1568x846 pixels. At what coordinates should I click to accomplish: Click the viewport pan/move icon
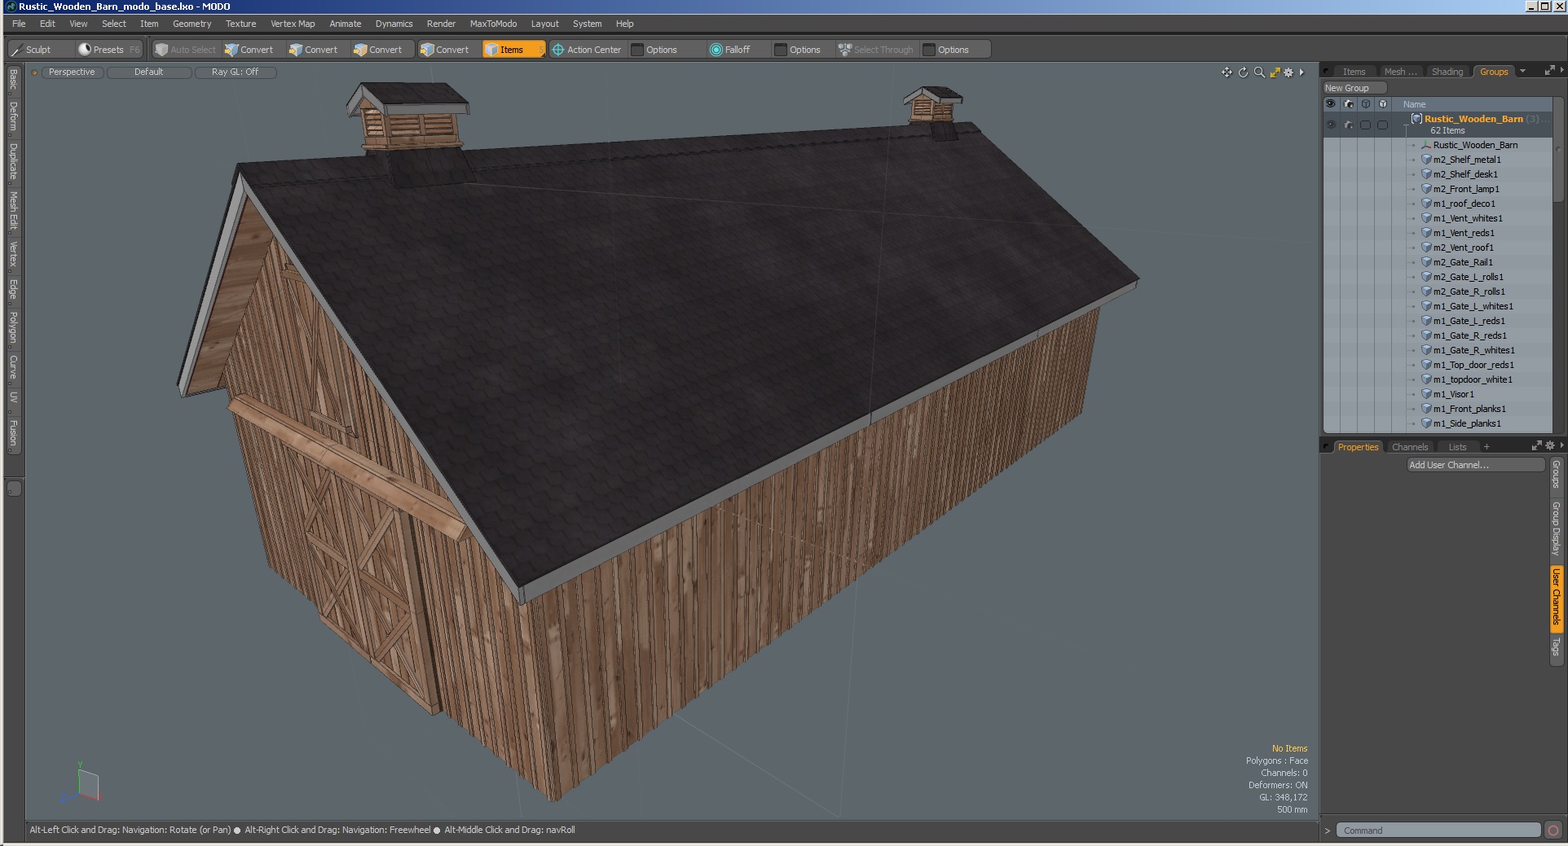[1227, 72]
